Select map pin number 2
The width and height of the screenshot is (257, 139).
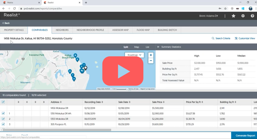click(81, 67)
